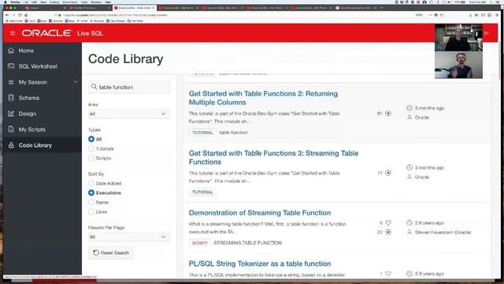Like Demonstration of Streaming Table Function script

[x=388, y=222]
